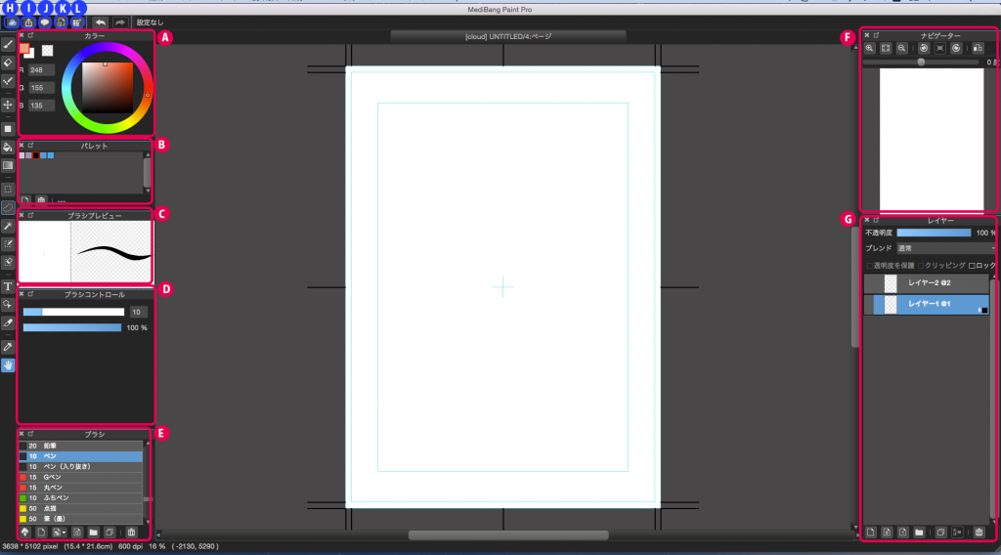Add brush from cloud in Brush panel

(x=24, y=532)
